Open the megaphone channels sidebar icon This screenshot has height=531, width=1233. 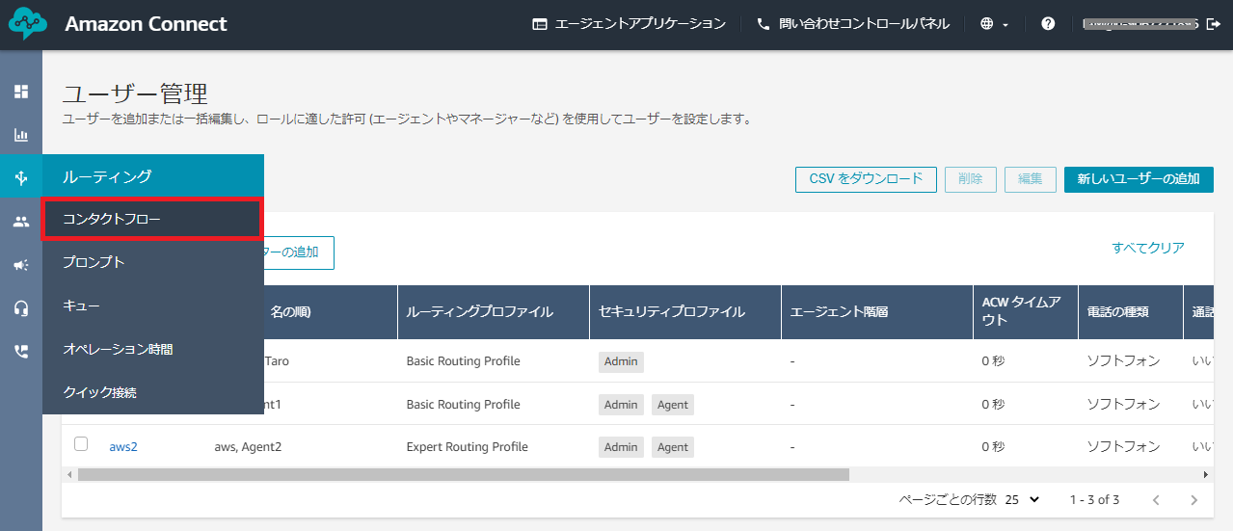(21, 265)
